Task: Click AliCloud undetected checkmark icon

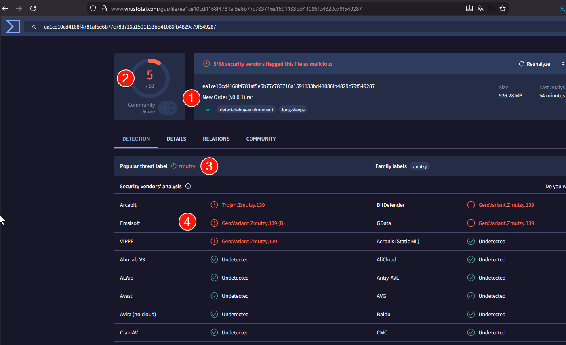Action: pyautogui.click(x=471, y=259)
